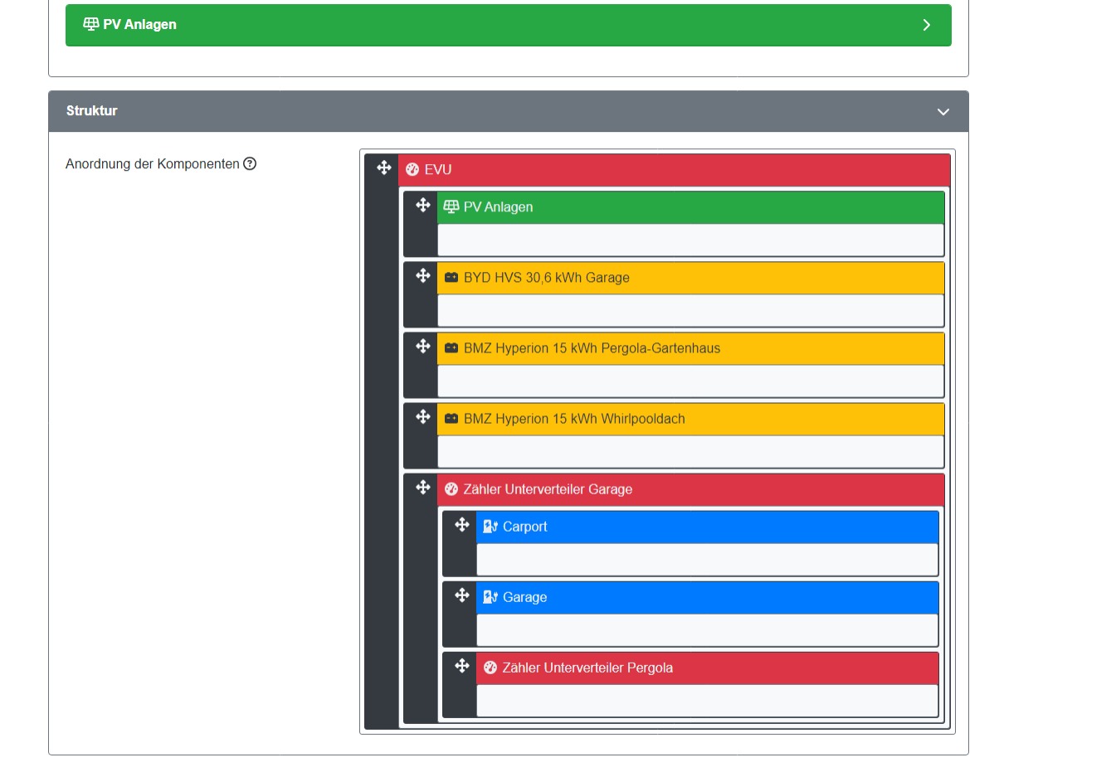Click the green PV Anlagen header button
This screenshot has height=772, width=1116.
[x=508, y=25]
